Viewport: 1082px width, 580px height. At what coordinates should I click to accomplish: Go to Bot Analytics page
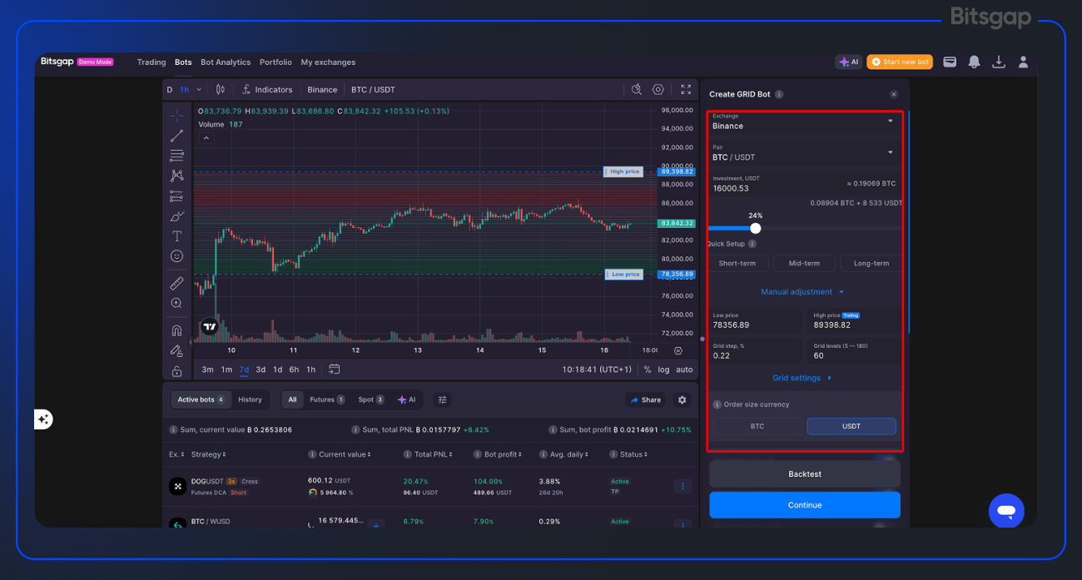click(x=226, y=62)
